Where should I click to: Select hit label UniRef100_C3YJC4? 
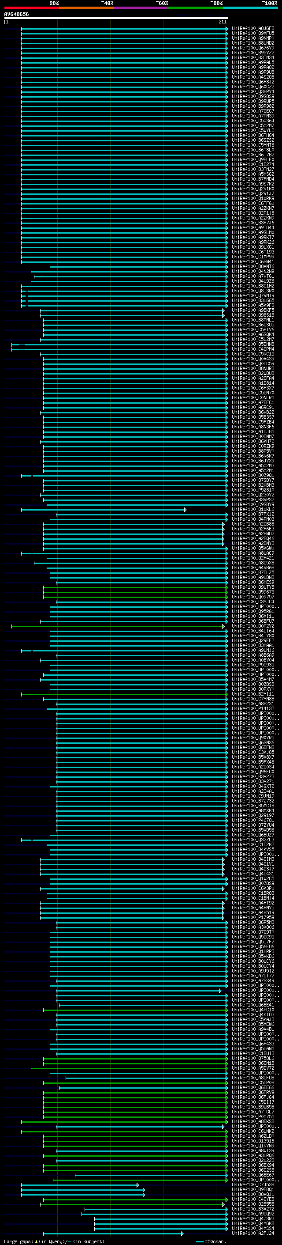pos(252,602)
